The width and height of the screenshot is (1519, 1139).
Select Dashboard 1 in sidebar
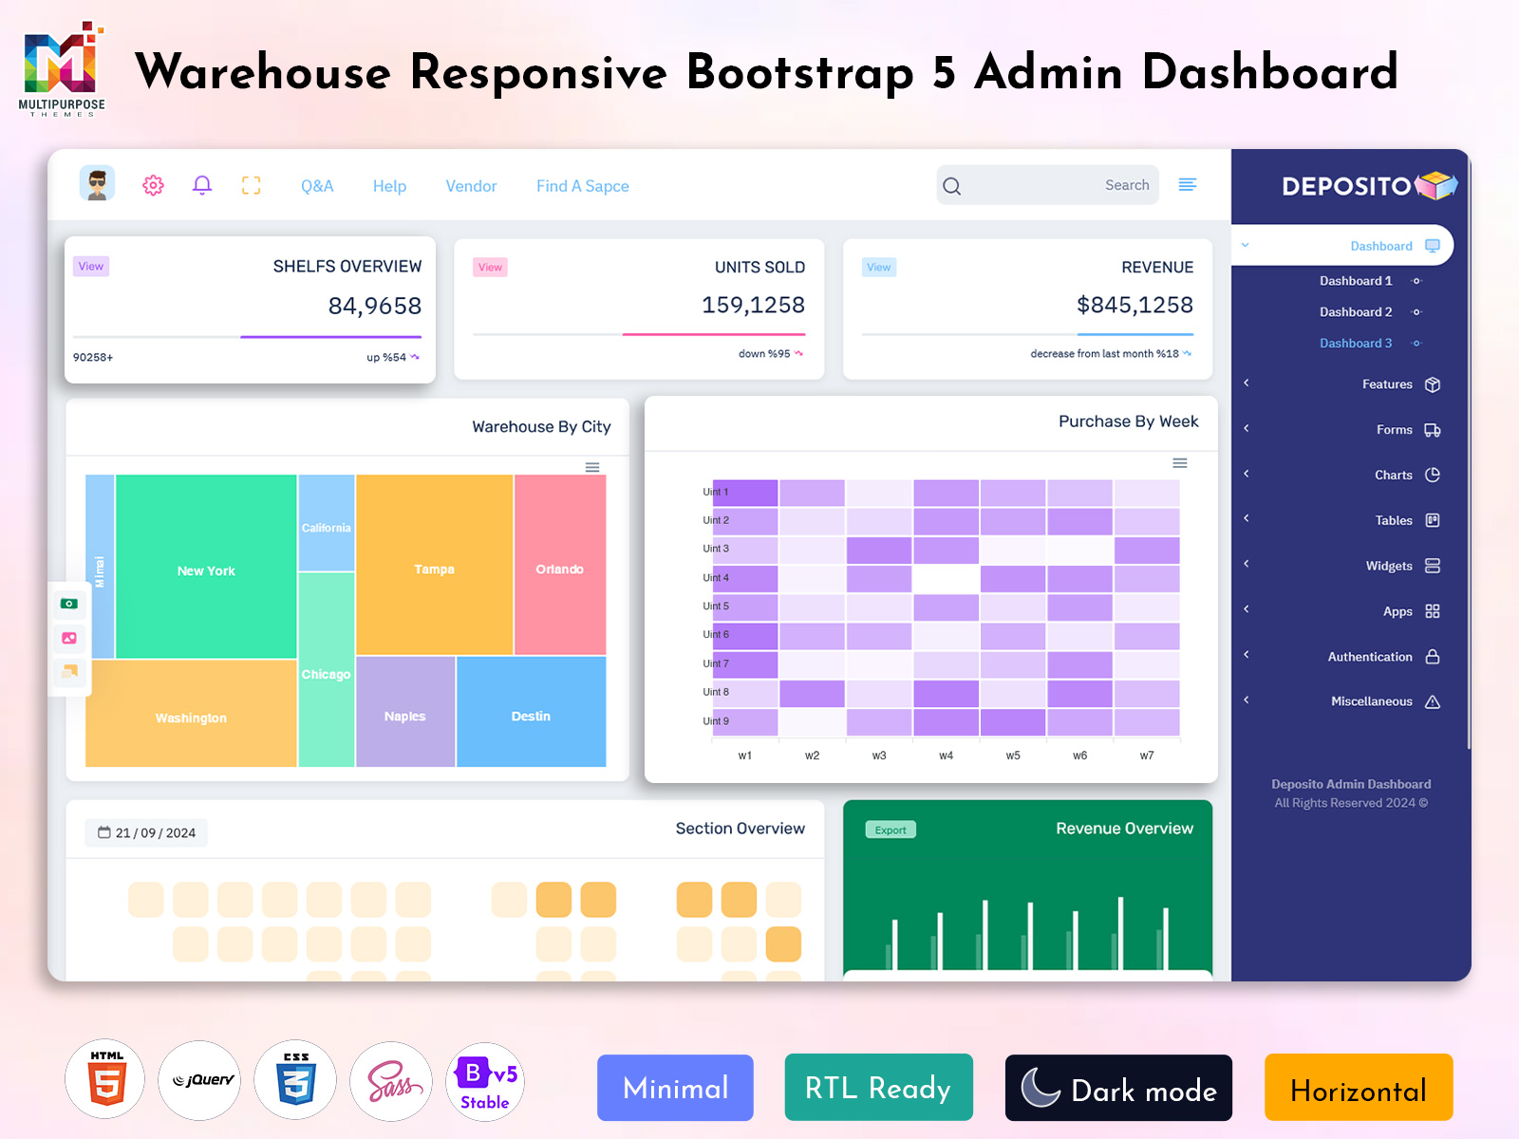tap(1356, 281)
